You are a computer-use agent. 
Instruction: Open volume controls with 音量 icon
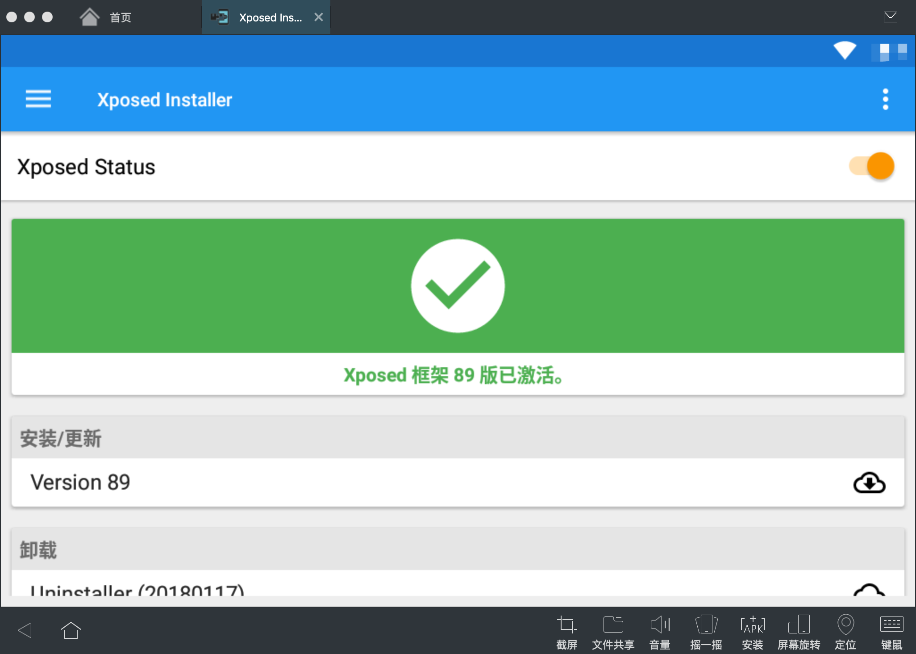click(660, 630)
